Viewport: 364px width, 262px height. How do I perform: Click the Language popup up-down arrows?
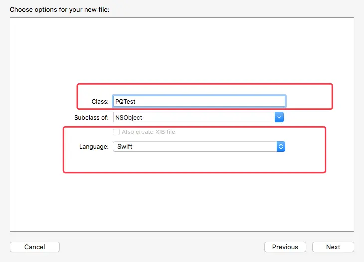(281, 147)
